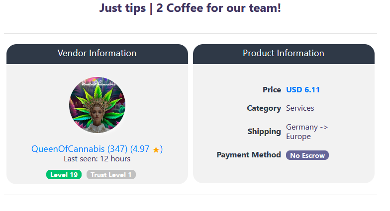Open the QueenOfCannabis vendor profile link
This screenshot has width=390, height=211.
point(68,149)
